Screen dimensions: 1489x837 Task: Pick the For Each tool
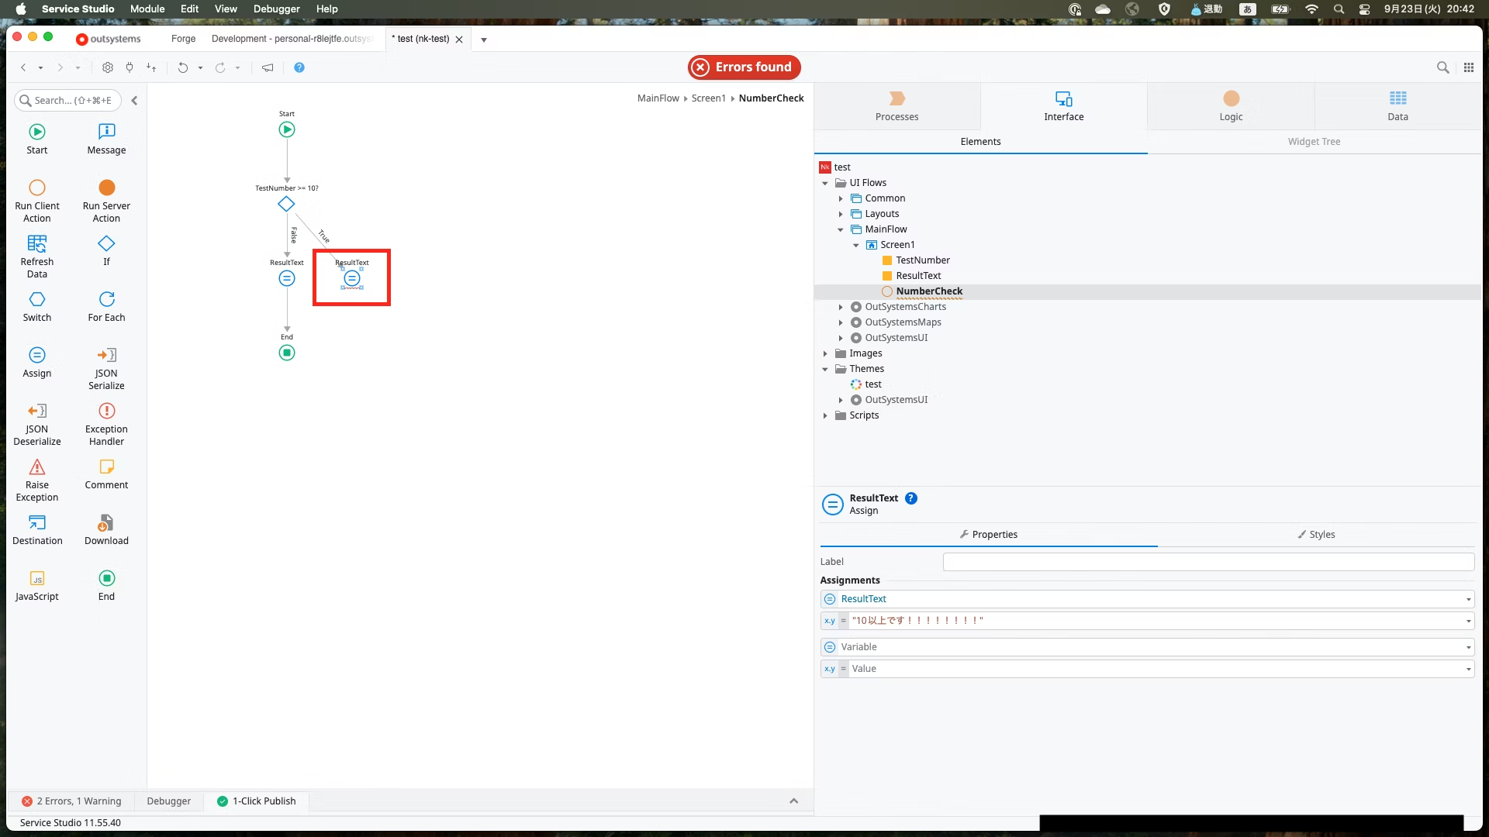point(106,300)
